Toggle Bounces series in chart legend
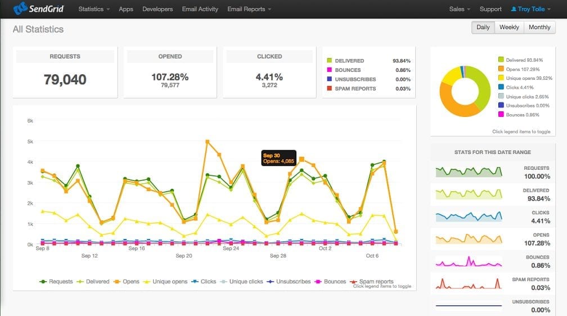Viewport: 567px width, 316px height. (x=330, y=281)
